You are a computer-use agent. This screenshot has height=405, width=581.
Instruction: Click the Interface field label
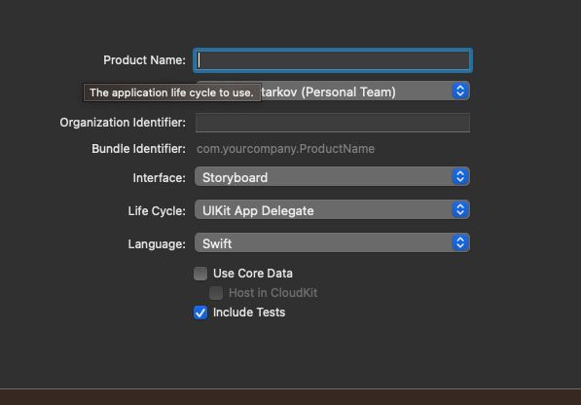pos(160,178)
